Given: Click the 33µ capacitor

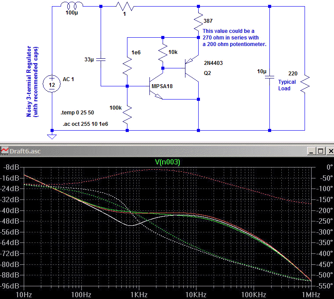Looking at the screenshot, I should coord(101,58).
